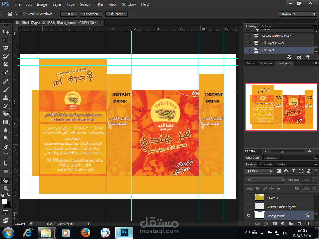Show Vector Smart Object layer visibility

click(248, 206)
